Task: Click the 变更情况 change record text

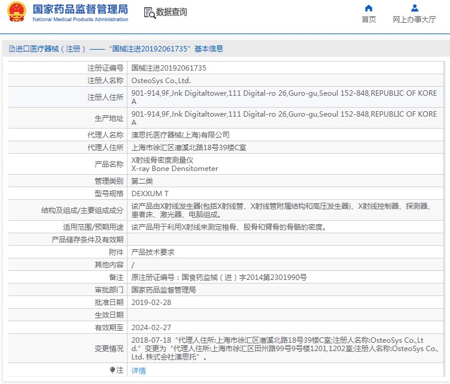Action: click(x=285, y=349)
